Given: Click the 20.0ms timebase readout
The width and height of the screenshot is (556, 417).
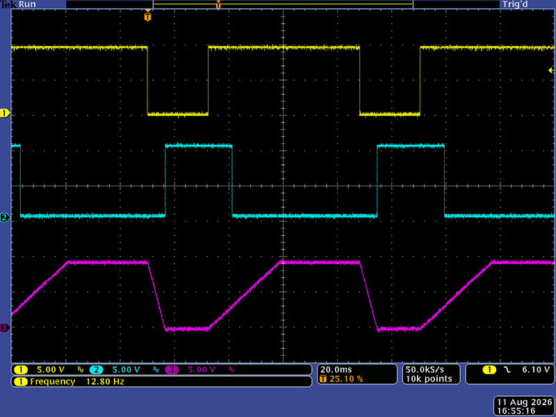Looking at the screenshot, I should click(x=336, y=370).
